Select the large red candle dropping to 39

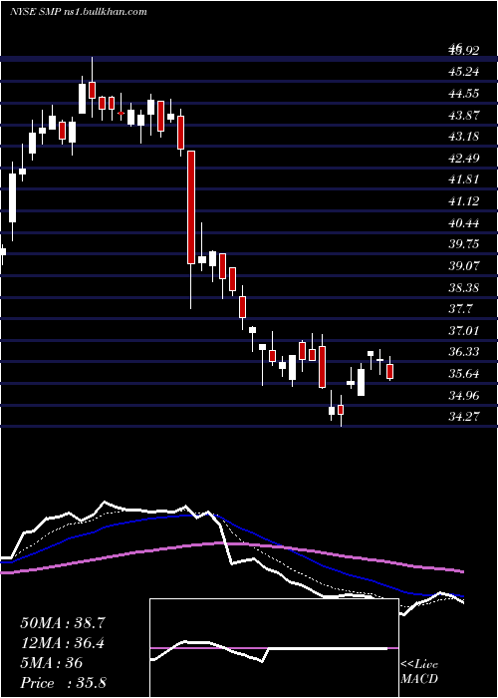[191, 207]
